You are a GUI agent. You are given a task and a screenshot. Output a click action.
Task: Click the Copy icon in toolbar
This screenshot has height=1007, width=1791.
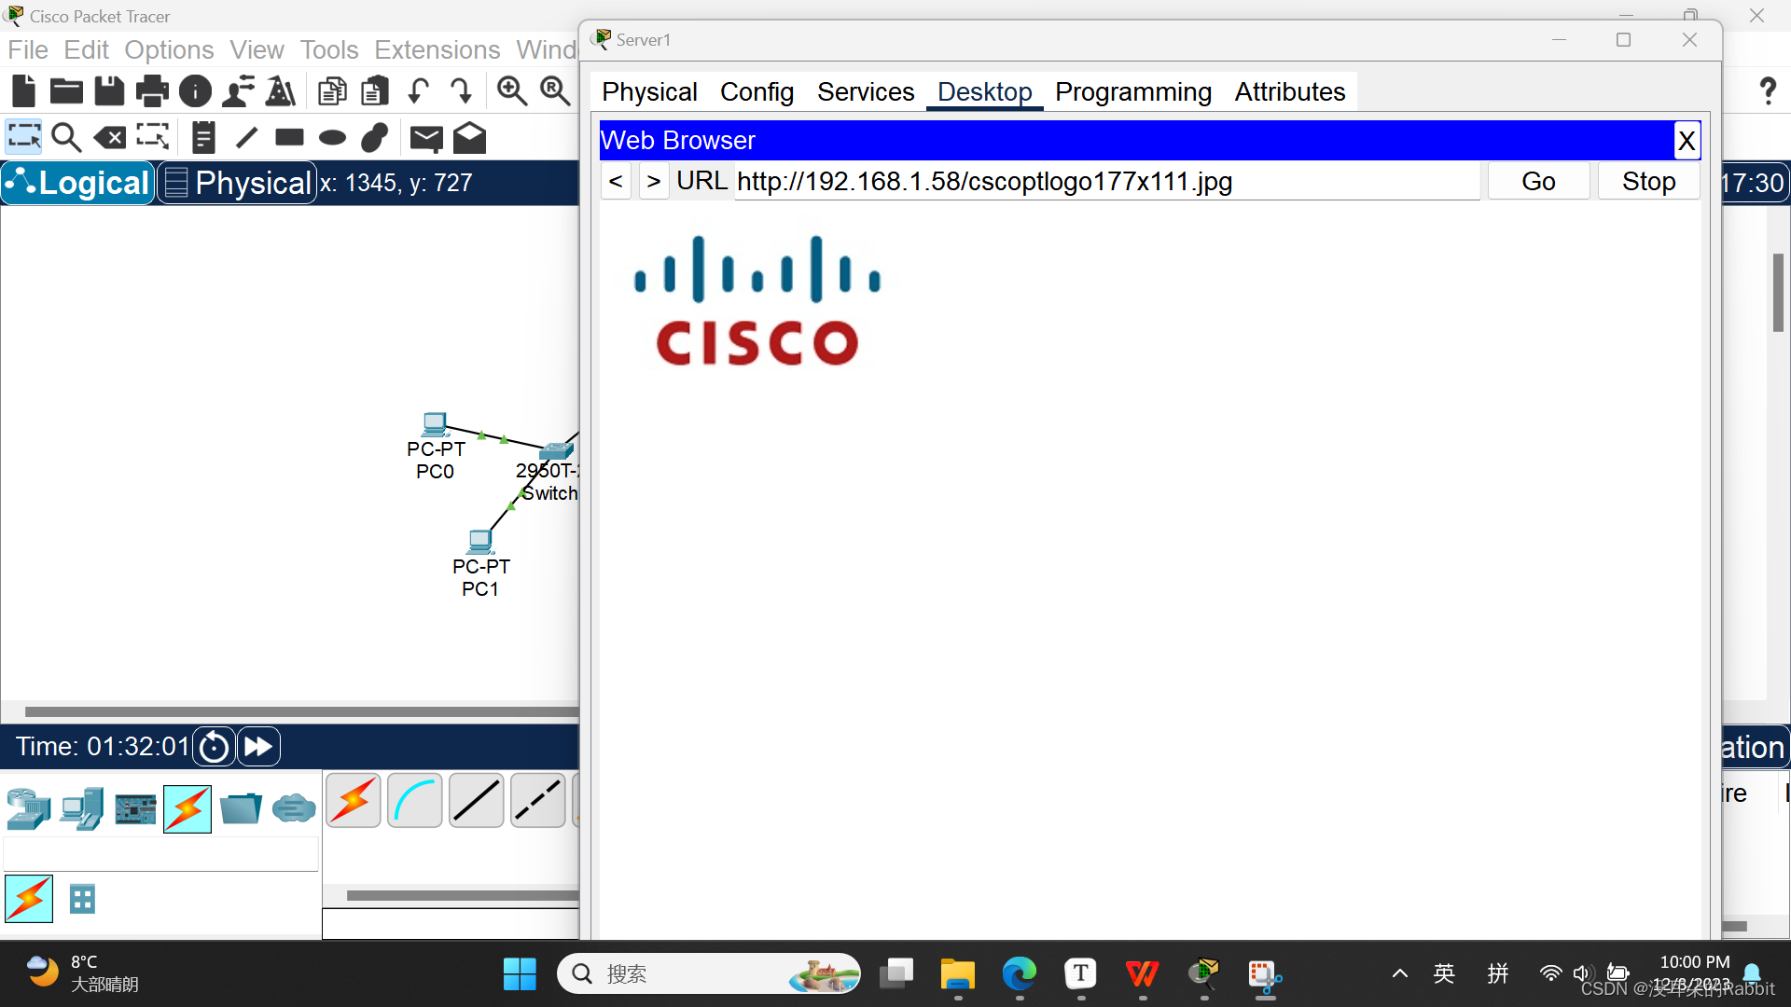pos(332,90)
